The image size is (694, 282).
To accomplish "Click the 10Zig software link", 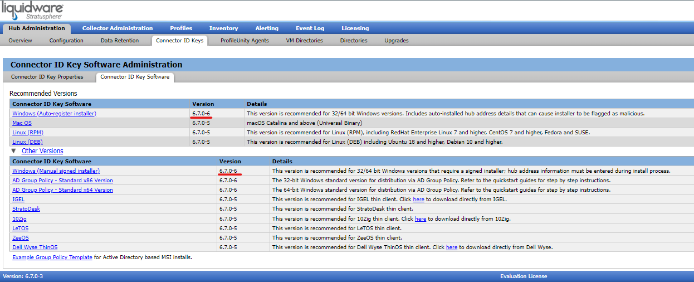I will coord(19,218).
